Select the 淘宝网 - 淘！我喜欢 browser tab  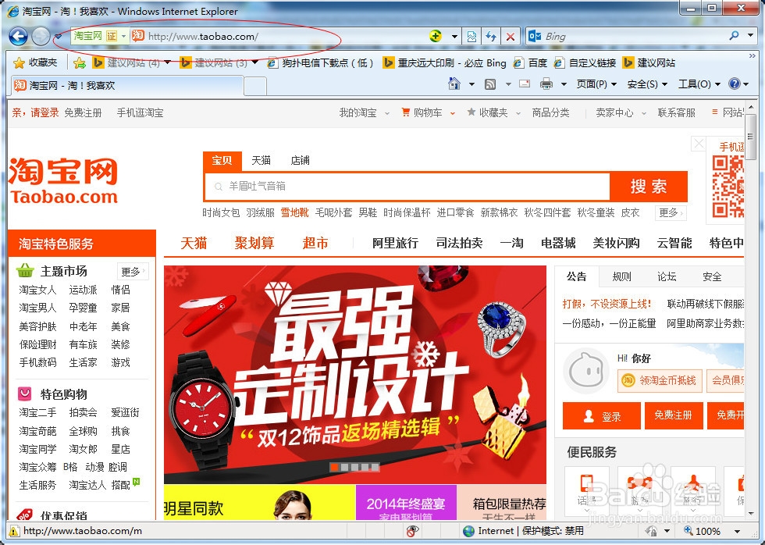coord(126,86)
